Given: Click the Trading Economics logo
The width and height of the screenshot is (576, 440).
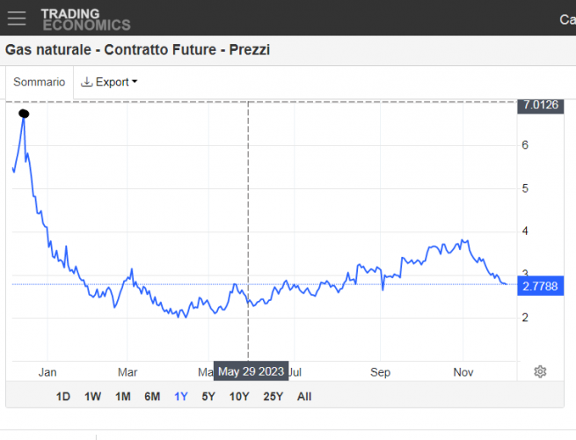Looking at the screenshot, I should (85, 19).
